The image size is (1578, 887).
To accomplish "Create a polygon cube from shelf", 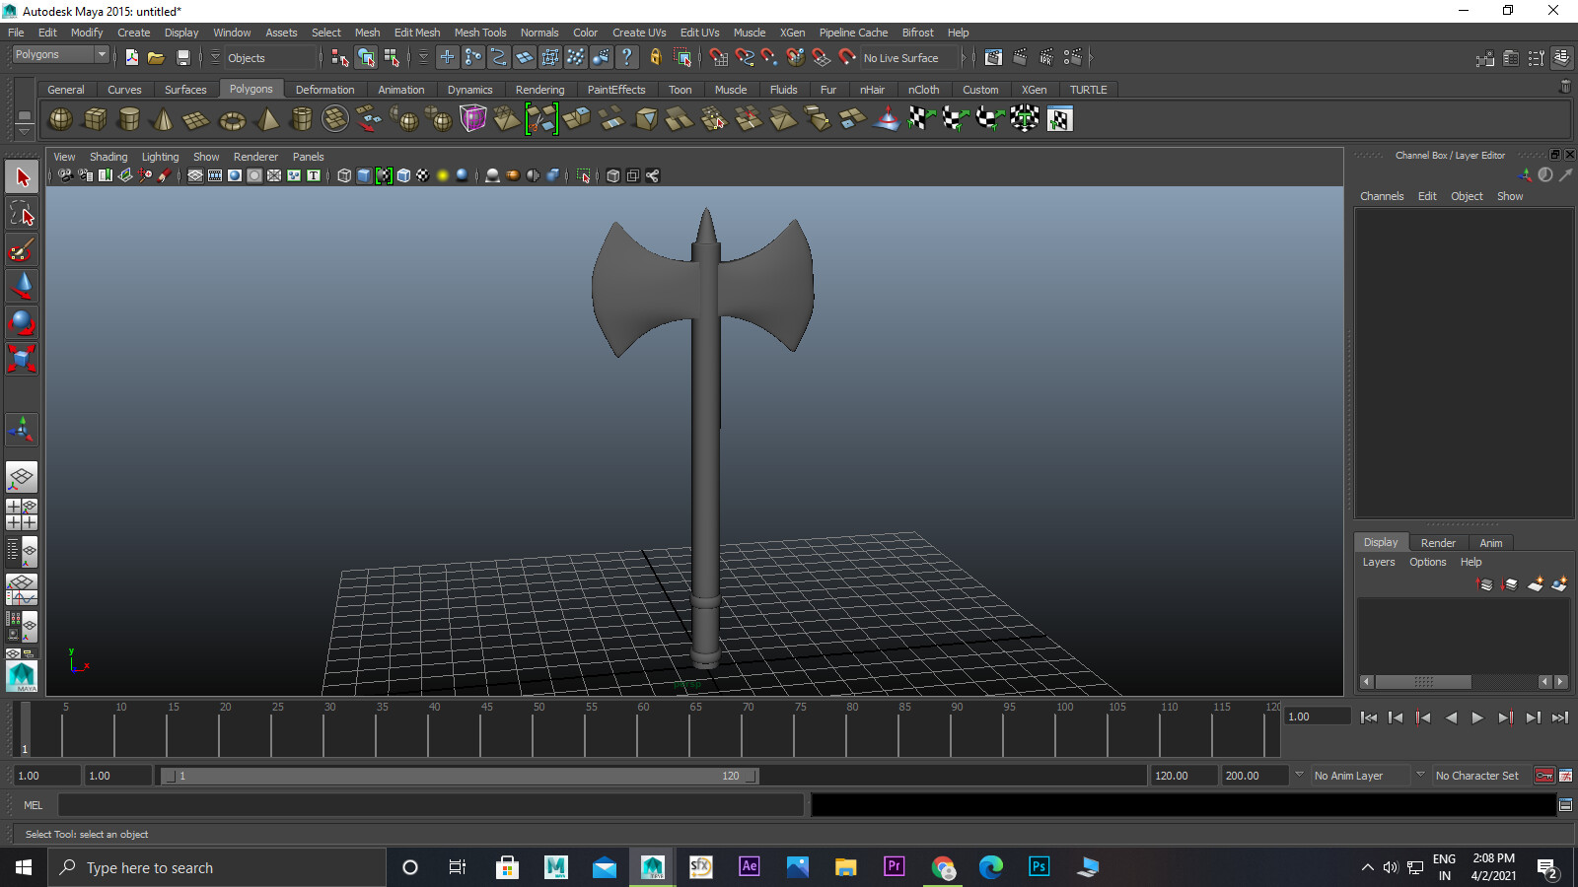I will tap(95, 120).
